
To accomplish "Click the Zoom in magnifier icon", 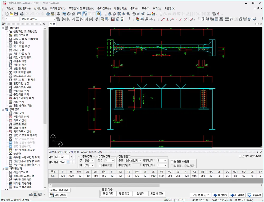I will [124, 14].
